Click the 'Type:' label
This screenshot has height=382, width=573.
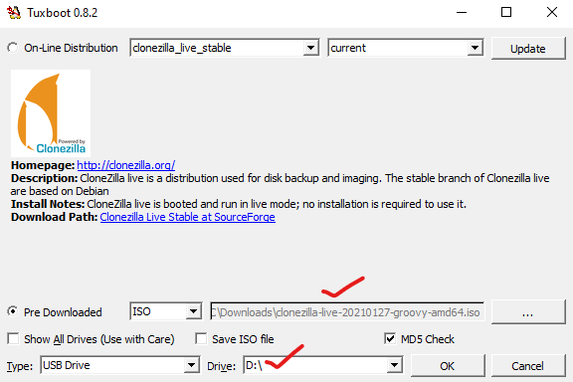click(20, 366)
